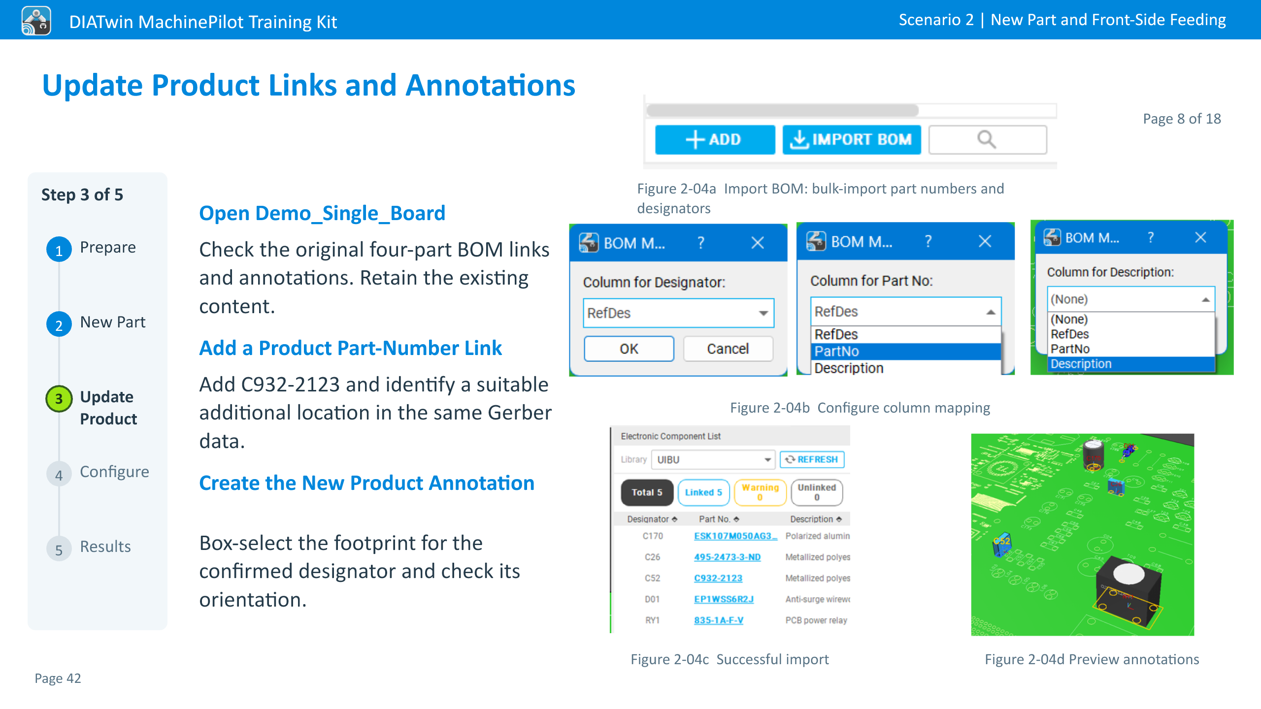Click OK in the Designator dialog
Screen dimensions: 1261x709
[x=629, y=349]
